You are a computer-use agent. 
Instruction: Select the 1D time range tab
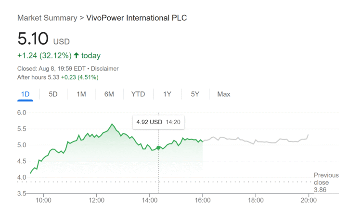coord(26,94)
